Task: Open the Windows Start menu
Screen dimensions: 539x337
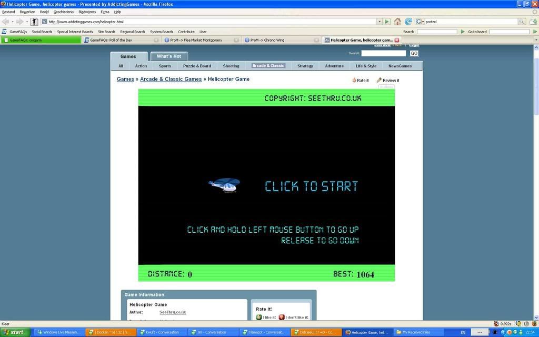Action: click(x=14, y=332)
